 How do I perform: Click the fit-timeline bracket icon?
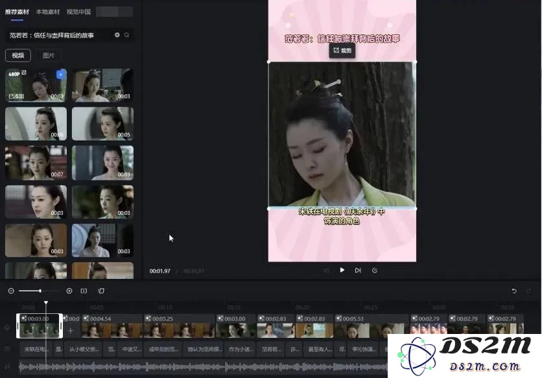pos(84,291)
